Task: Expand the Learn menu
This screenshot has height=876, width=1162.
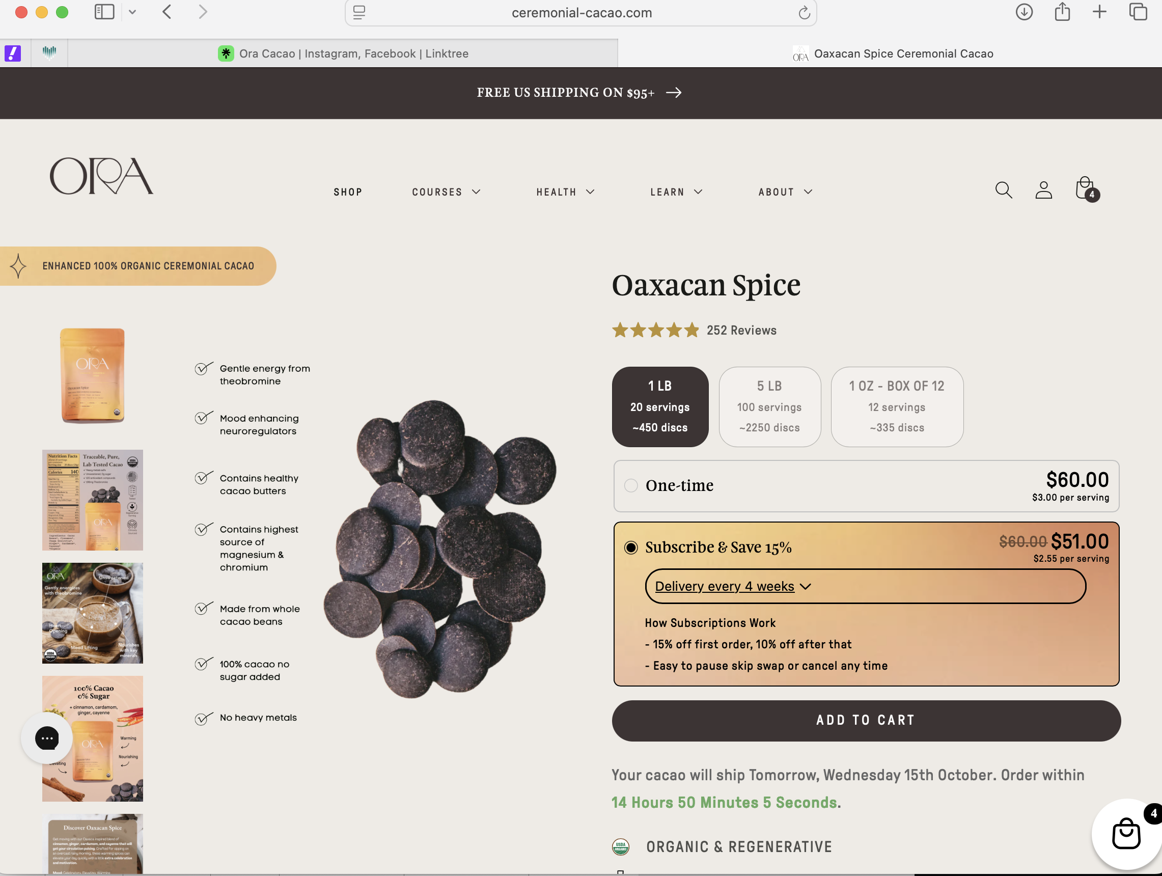Action: pos(676,192)
